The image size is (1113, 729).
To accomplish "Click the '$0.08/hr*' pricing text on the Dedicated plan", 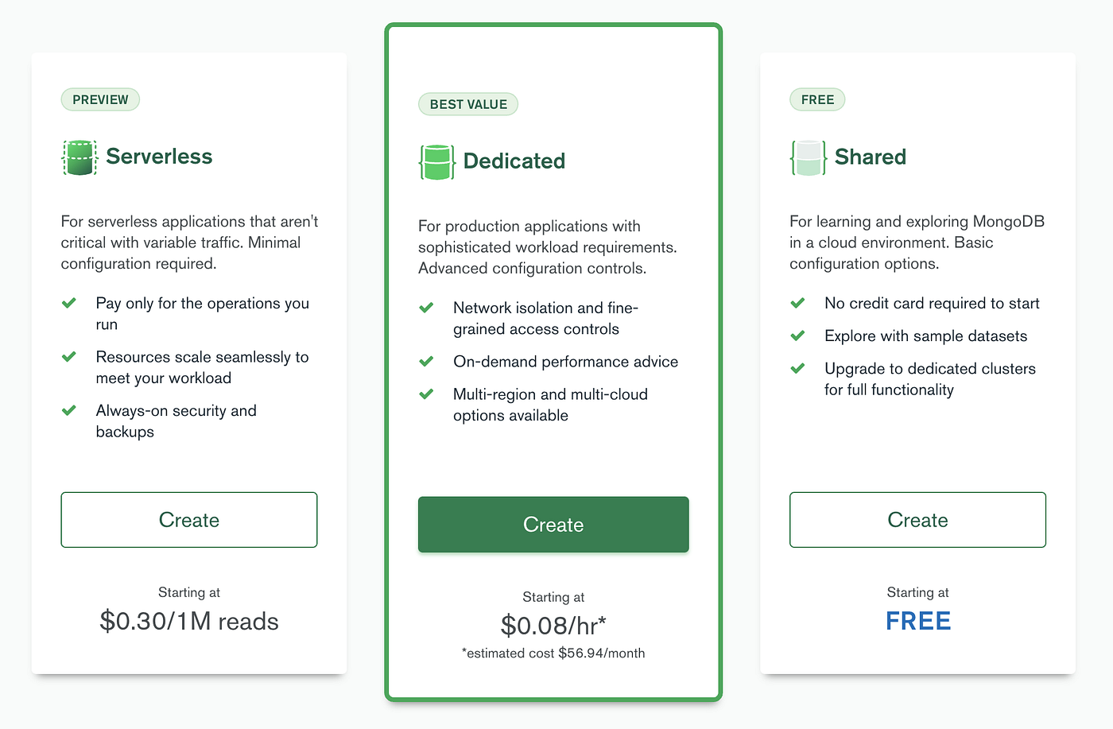I will (x=553, y=626).
